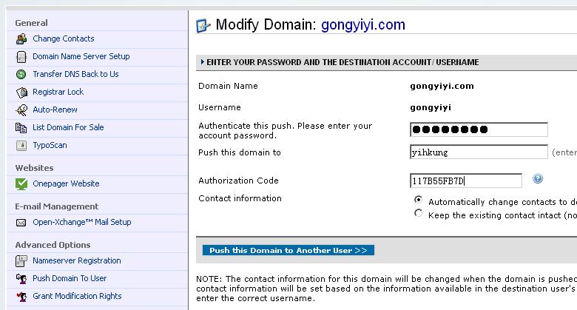Select Automatically change contacts radio button

pos(418,200)
